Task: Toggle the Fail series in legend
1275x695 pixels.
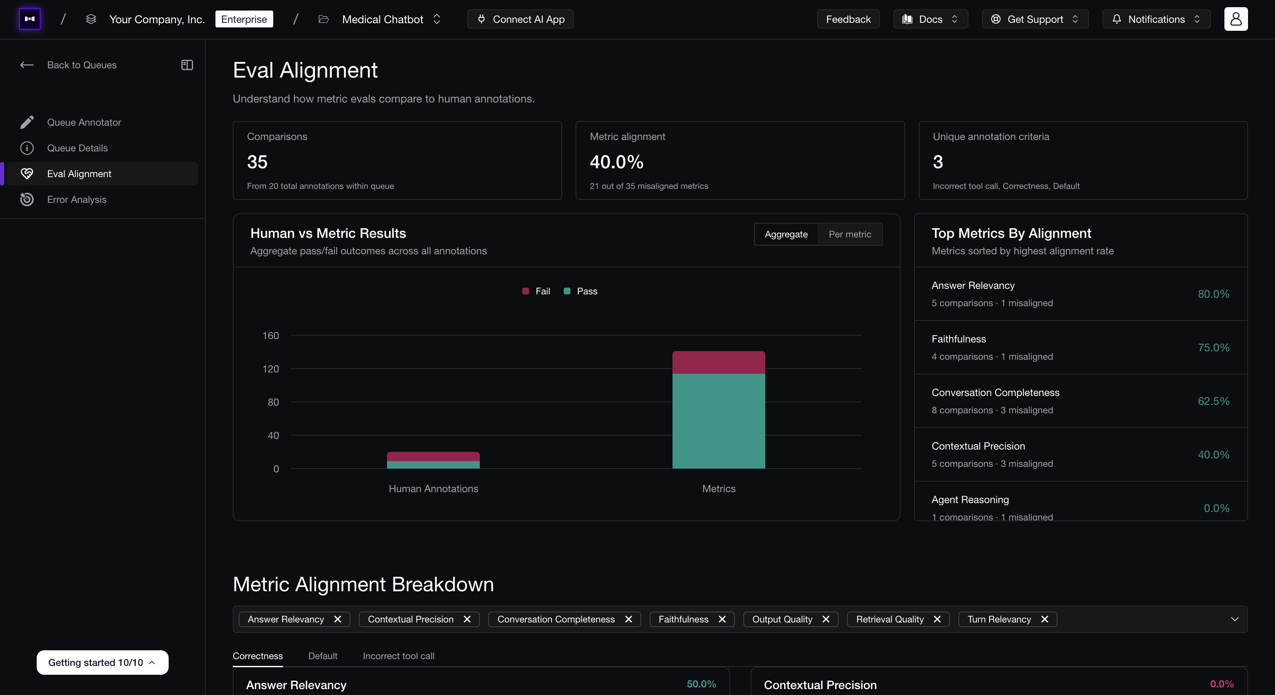Action: [536, 291]
